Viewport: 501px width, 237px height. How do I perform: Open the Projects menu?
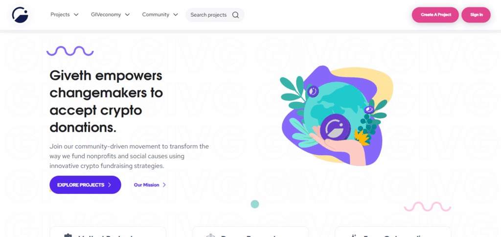pos(65,15)
